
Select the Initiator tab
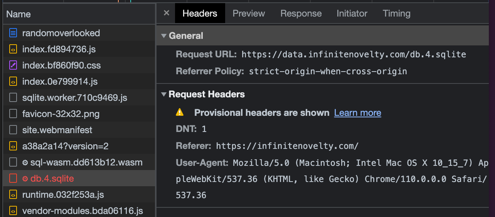coord(352,13)
